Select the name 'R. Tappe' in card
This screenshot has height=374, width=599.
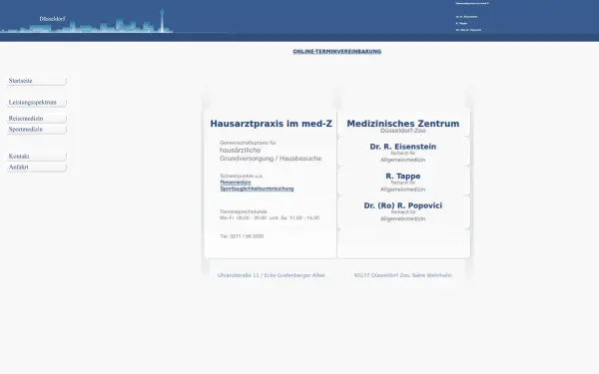403,176
